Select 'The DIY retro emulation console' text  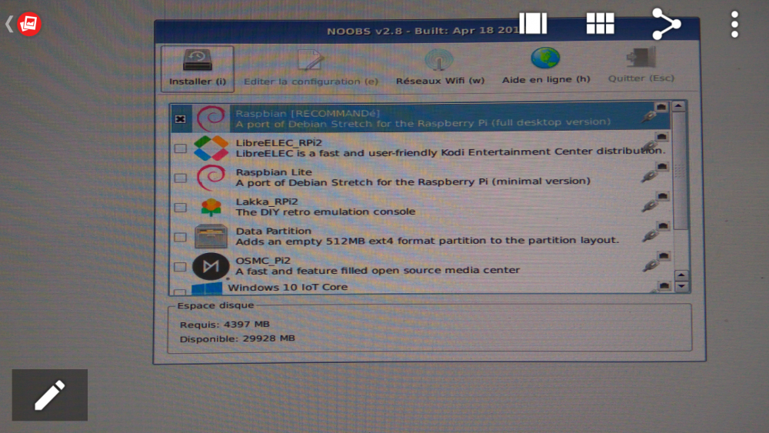(325, 212)
